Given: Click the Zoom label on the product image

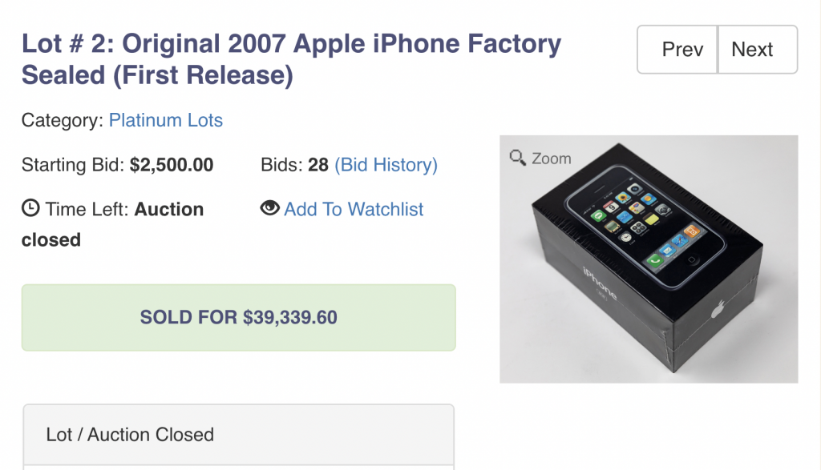Looking at the screenshot, I should 551,159.
